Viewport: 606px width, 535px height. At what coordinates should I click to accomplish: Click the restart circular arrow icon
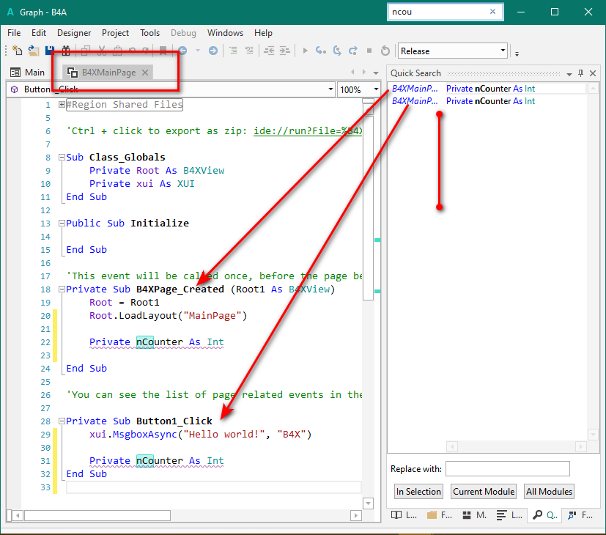click(385, 51)
